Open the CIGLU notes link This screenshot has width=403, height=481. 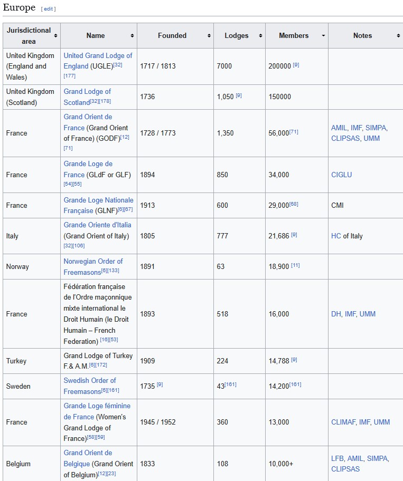click(341, 175)
